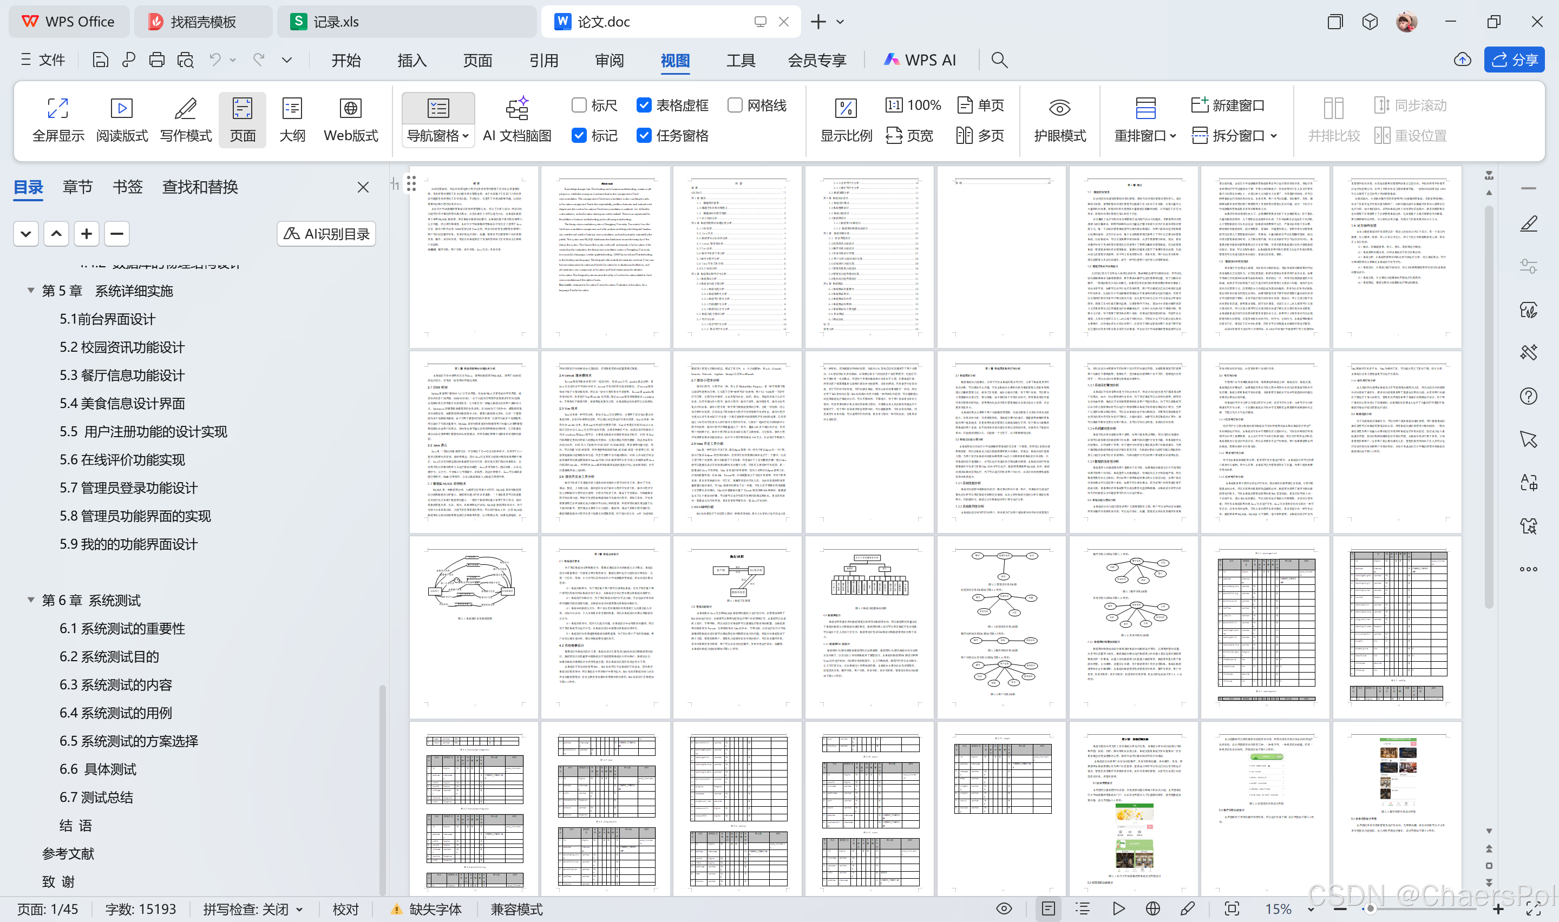
Task: Click the eye icon in status bar
Action: coord(1004,909)
